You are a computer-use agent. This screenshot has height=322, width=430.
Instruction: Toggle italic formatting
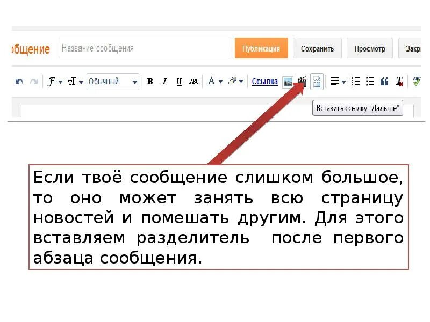pyautogui.click(x=164, y=82)
